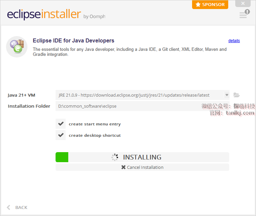The image size is (256, 216).
Task: Click the Eclipse IDE for Java Developers title
Action: pyautogui.click(x=74, y=40)
